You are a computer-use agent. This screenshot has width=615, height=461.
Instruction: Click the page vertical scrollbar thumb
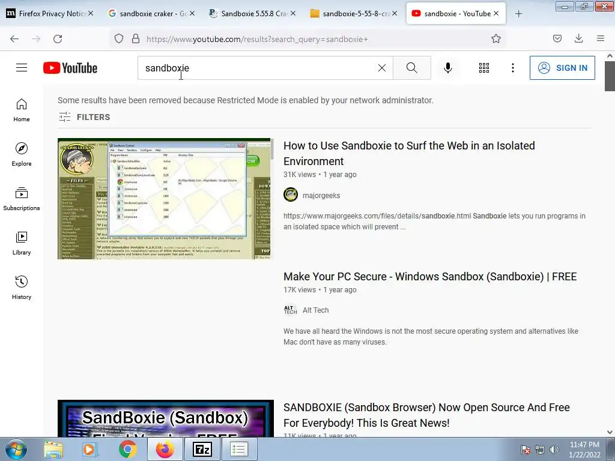[610, 76]
